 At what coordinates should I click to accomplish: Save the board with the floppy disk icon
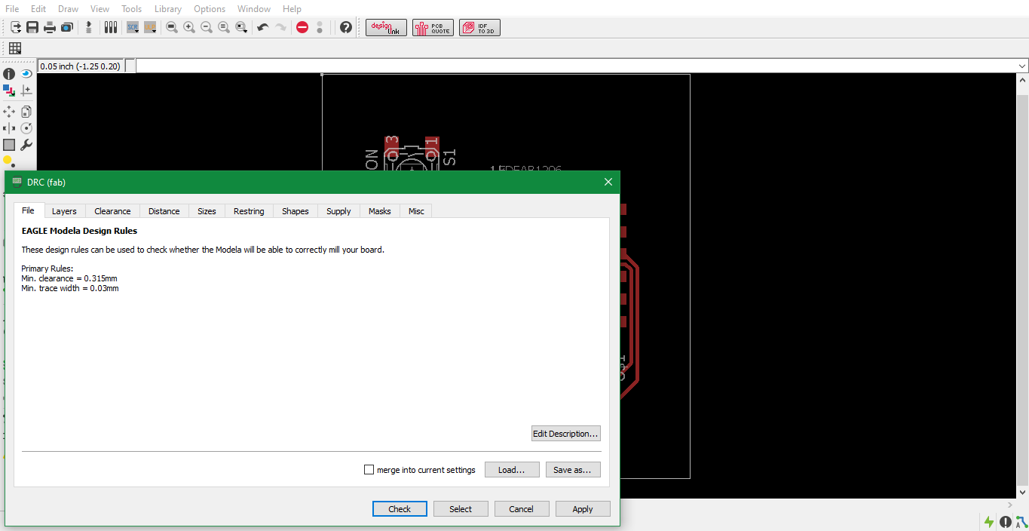pos(32,27)
